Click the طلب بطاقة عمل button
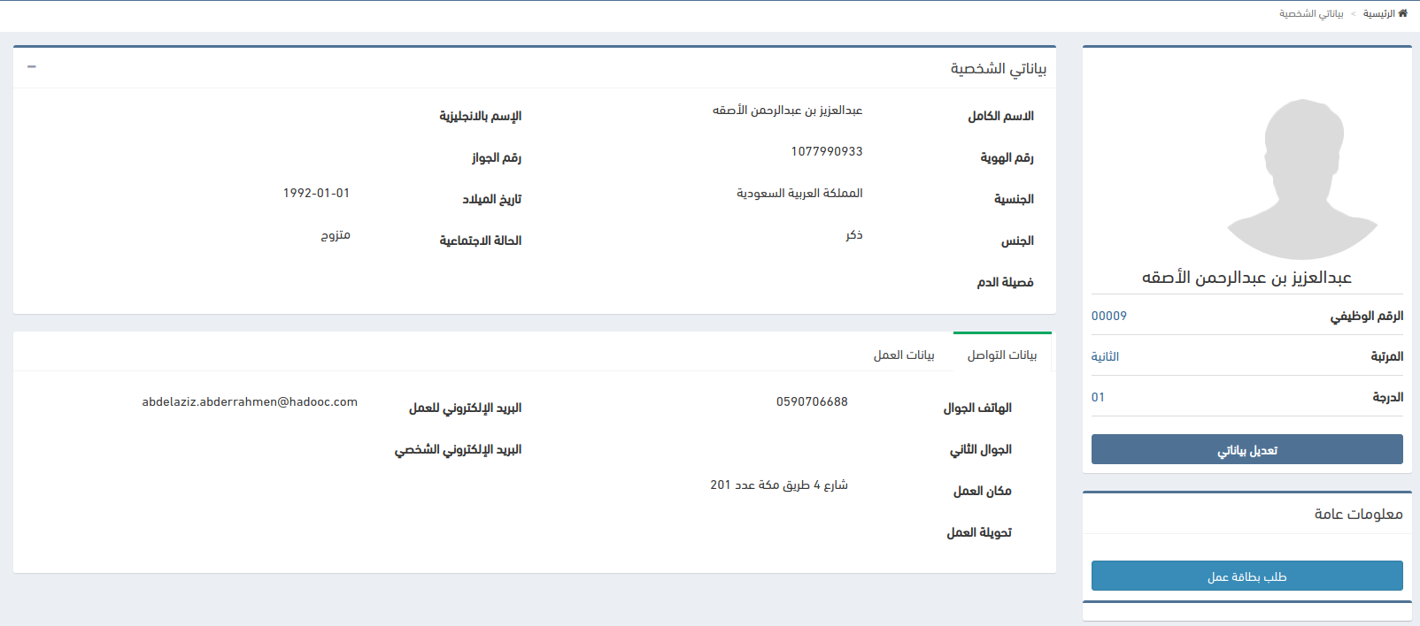This screenshot has width=1420, height=626. tap(1246, 576)
